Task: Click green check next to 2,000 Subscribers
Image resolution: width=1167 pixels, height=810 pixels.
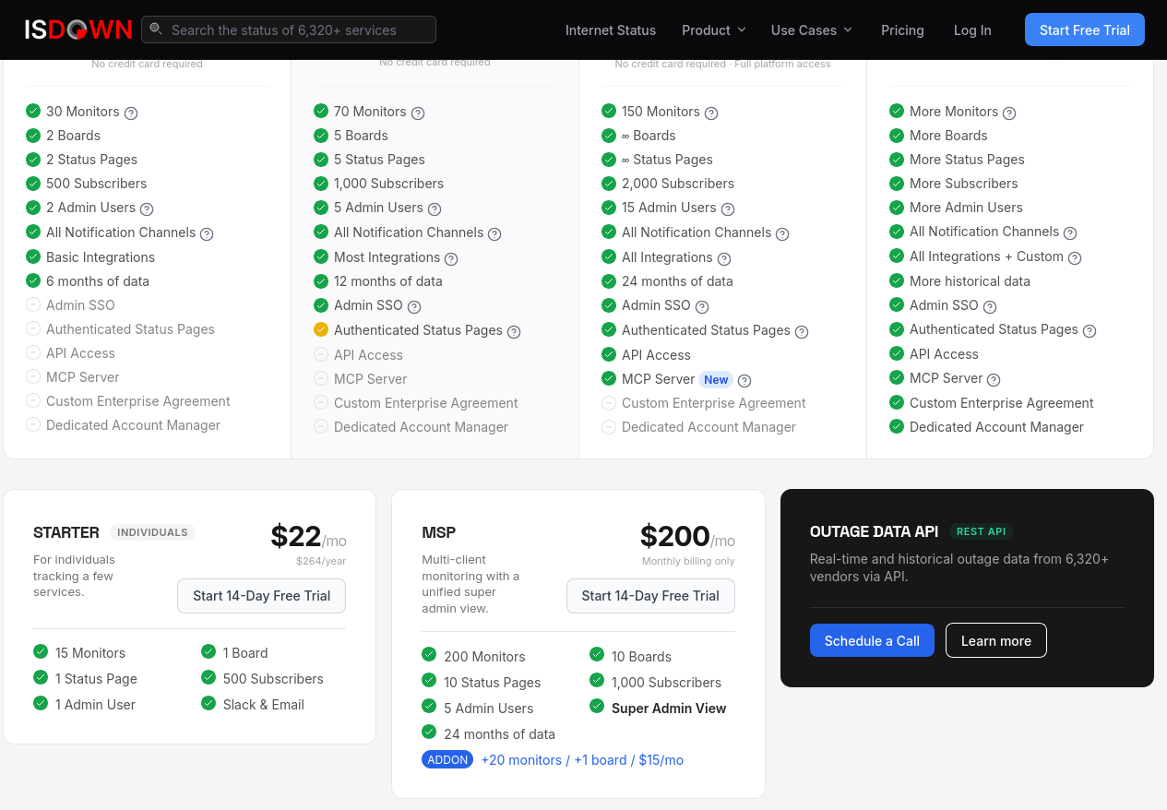Action: (x=609, y=183)
